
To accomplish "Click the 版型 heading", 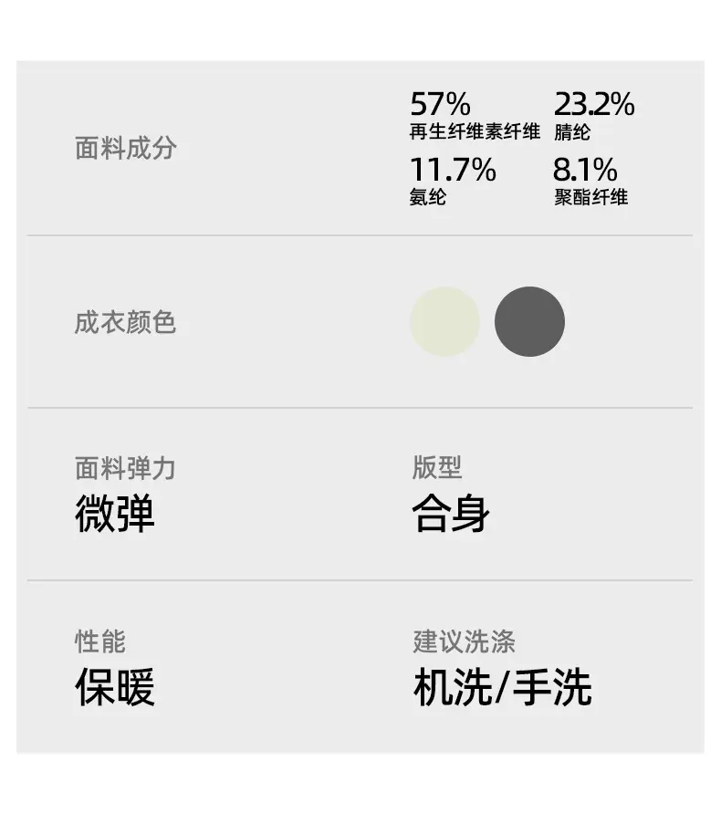I will 437,467.
